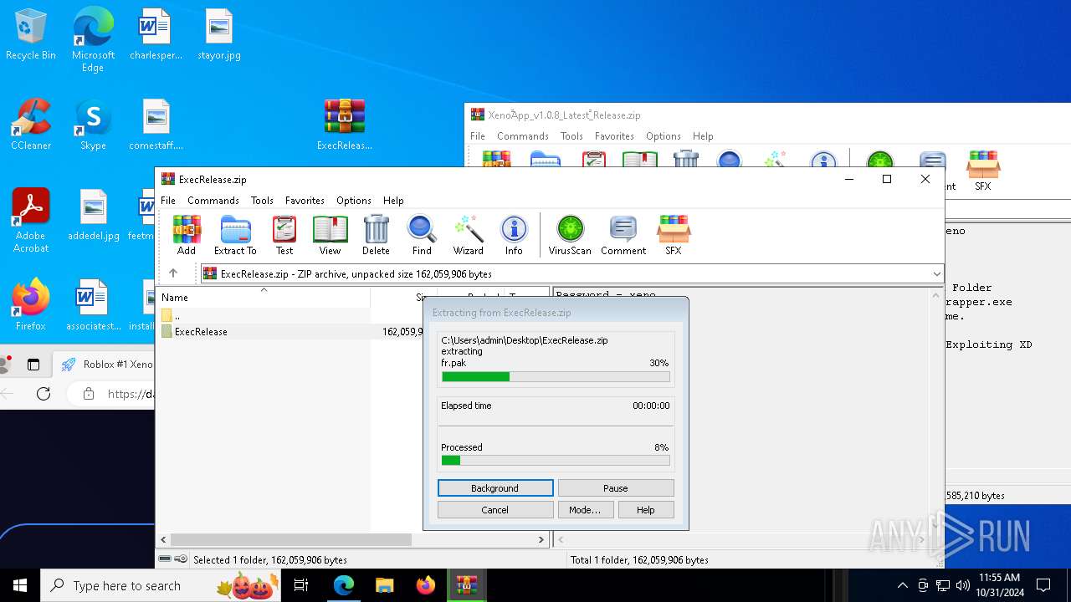Click the SFX icon in ExecRelease.zip toolbar
1071x602 pixels.
[674, 235]
